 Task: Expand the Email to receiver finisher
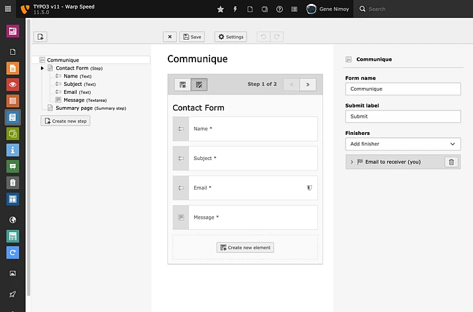[x=351, y=162]
